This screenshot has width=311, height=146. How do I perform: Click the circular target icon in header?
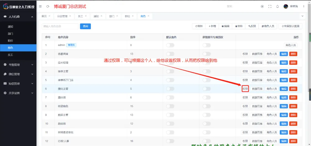(x=262, y=6)
